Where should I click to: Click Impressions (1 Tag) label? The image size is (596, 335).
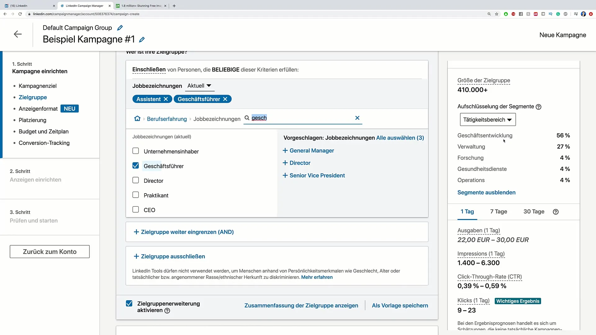coord(481,254)
